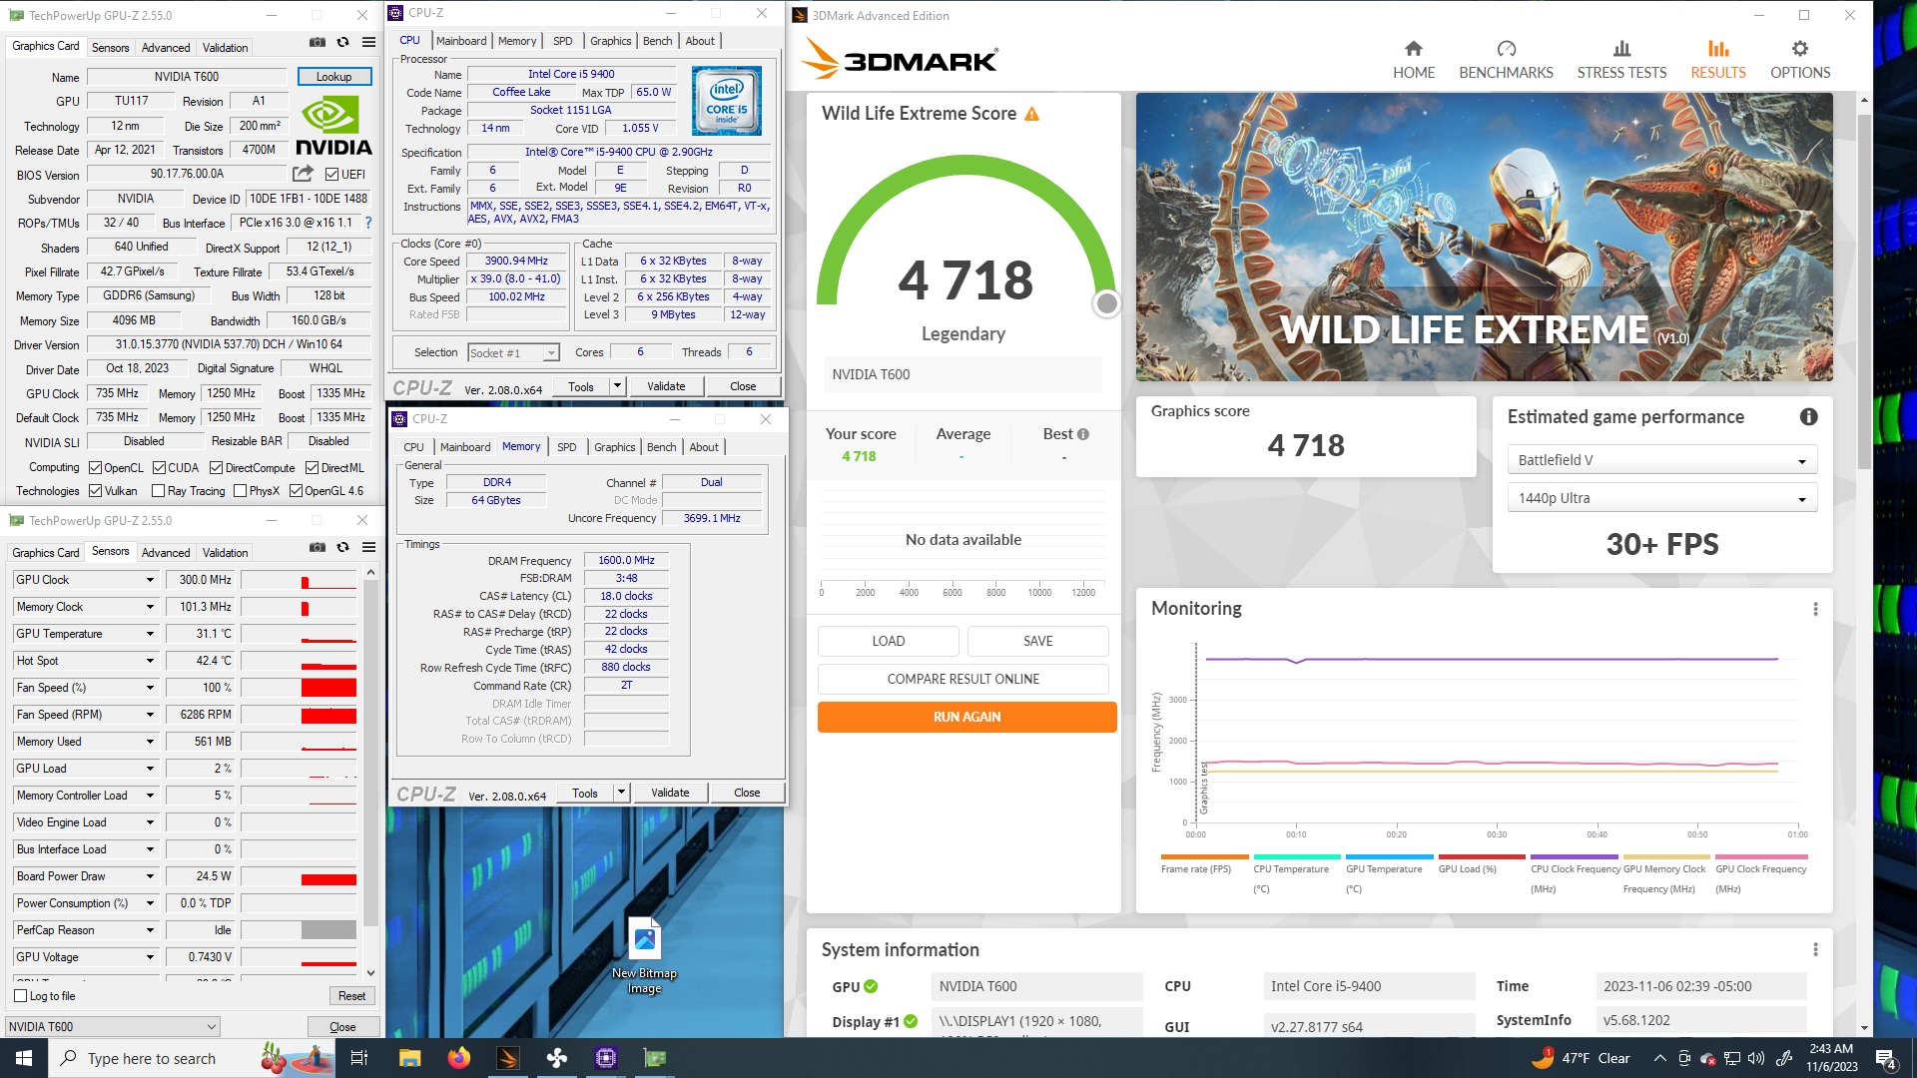Go to STRESS TESTS in 3DMark
Screen dimensions: 1917x1078
click(1621, 60)
